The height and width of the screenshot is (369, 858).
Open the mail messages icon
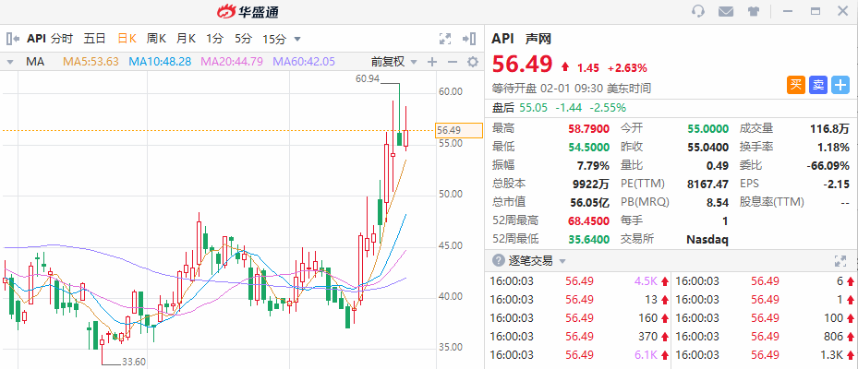[726, 11]
